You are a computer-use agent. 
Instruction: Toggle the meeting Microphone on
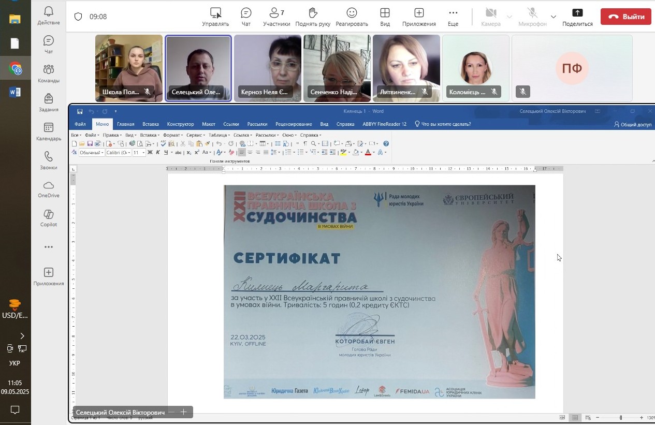click(532, 17)
